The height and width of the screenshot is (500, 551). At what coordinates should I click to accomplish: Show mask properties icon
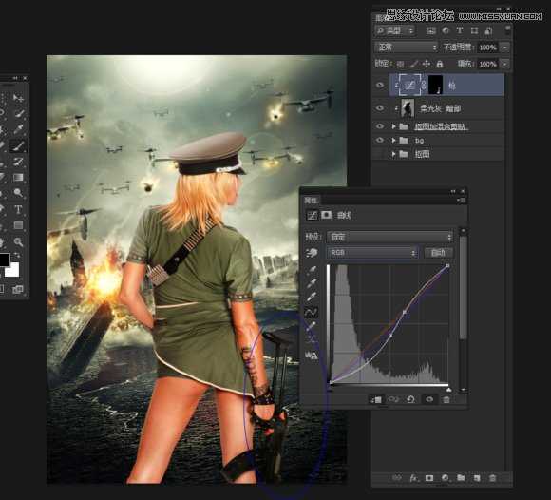pyautogui.click(x=327, y=215)
